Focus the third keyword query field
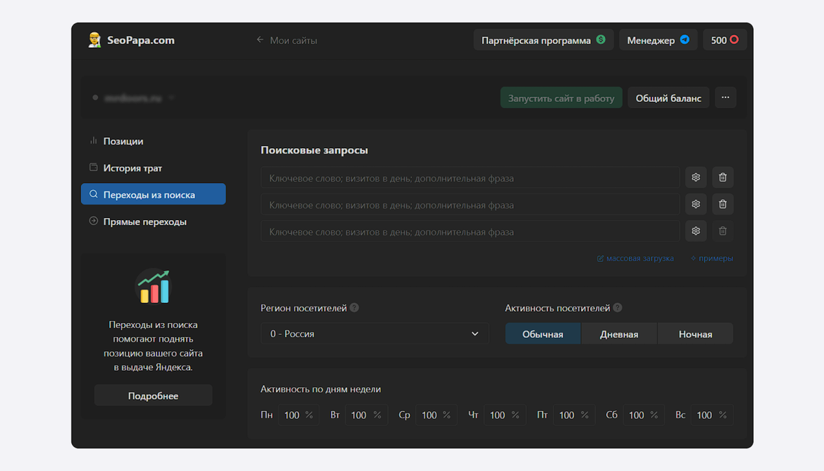Screen dimensions: 824x471 click(470, 231)
